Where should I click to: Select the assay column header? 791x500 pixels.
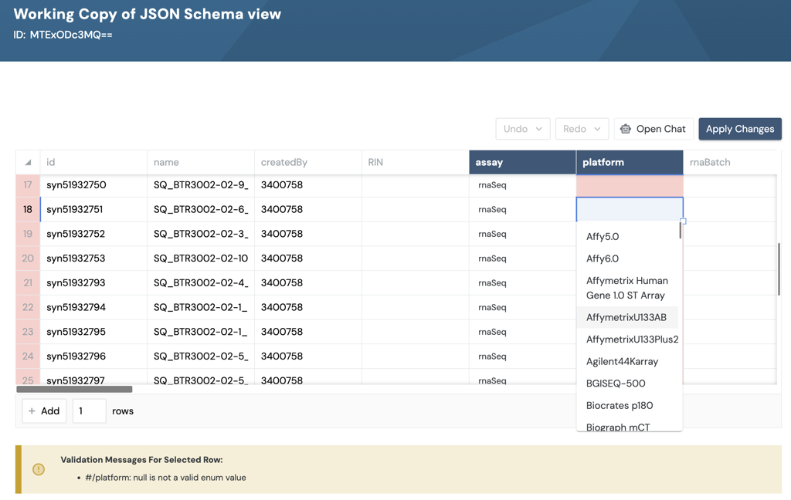coord(522,162)
